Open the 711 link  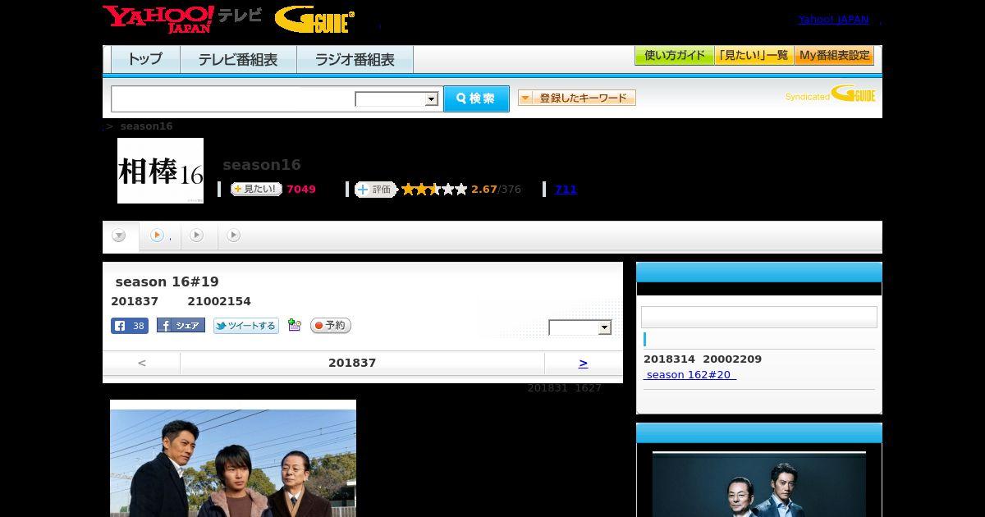click(566, 190)
